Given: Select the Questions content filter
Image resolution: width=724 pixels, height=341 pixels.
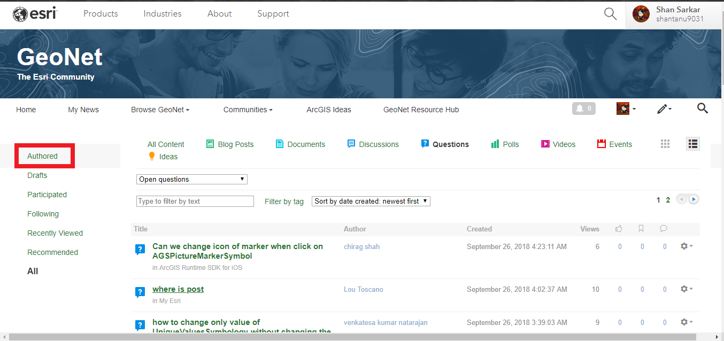Looking at the screenshot, I should point(445,144).
